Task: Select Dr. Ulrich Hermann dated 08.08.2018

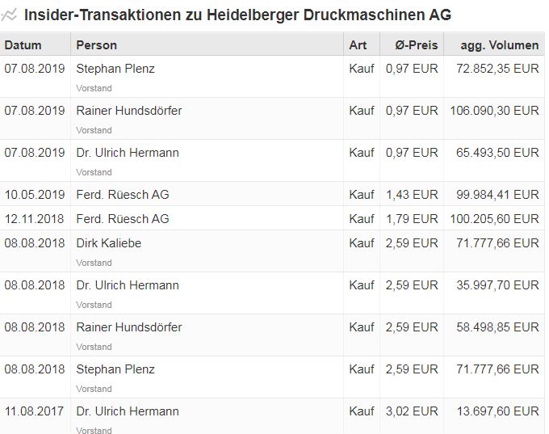Action: coord(128,285)
